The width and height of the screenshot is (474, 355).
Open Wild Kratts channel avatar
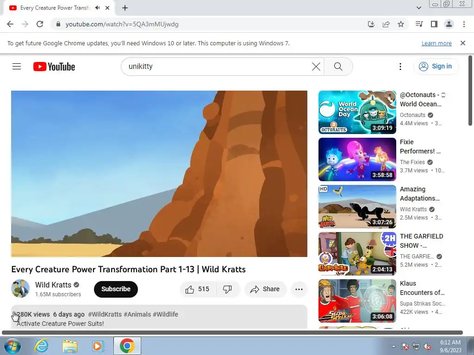coord(20,288)
